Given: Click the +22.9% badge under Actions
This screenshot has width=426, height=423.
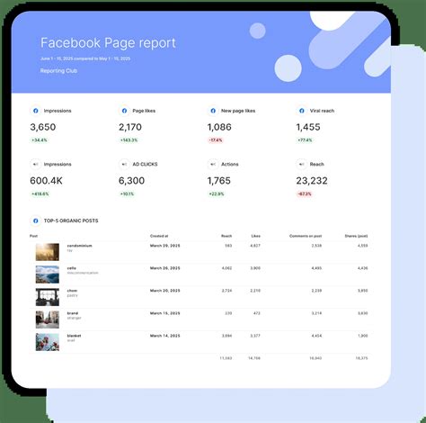Looking at the screenshot, I should click(x=217, y=193).
